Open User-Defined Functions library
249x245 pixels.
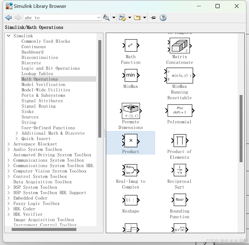[x=48, y=128]
